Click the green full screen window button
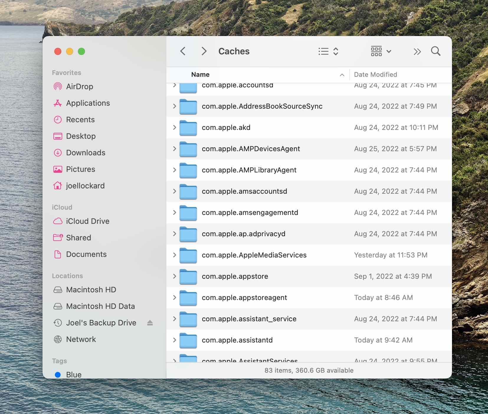The image size is (488, 414). 81,51
